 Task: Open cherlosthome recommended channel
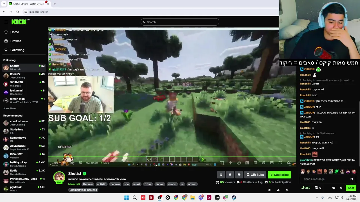click(24, 123)
